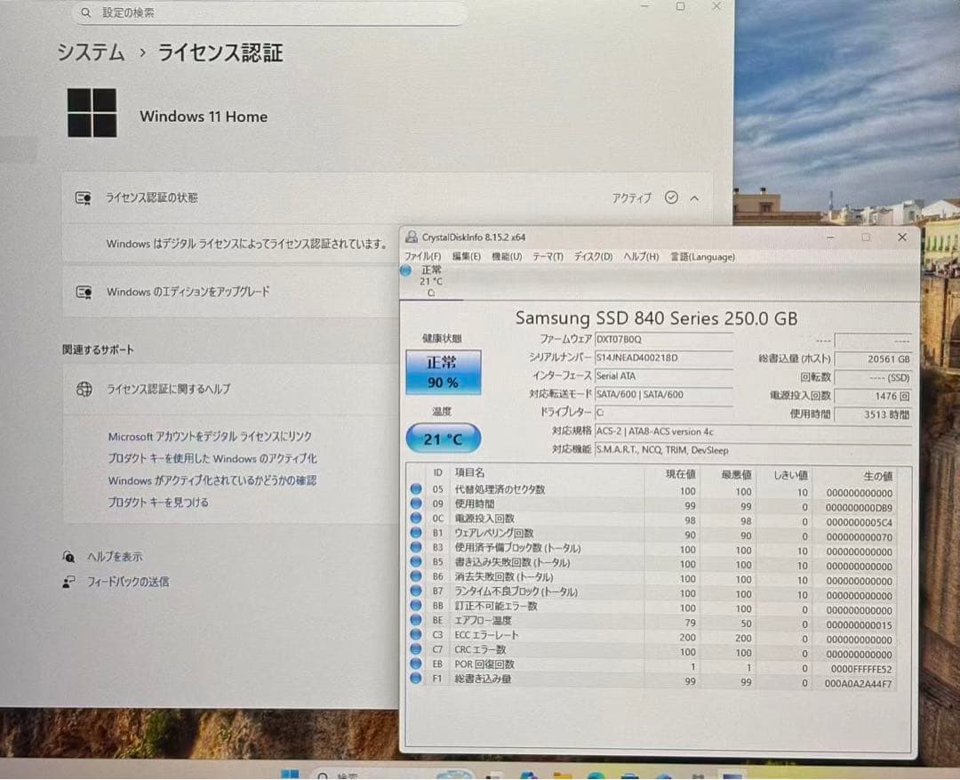960x780 pixels.
Task: Click the 21°C temperature indicator
Action: [442, 438]
